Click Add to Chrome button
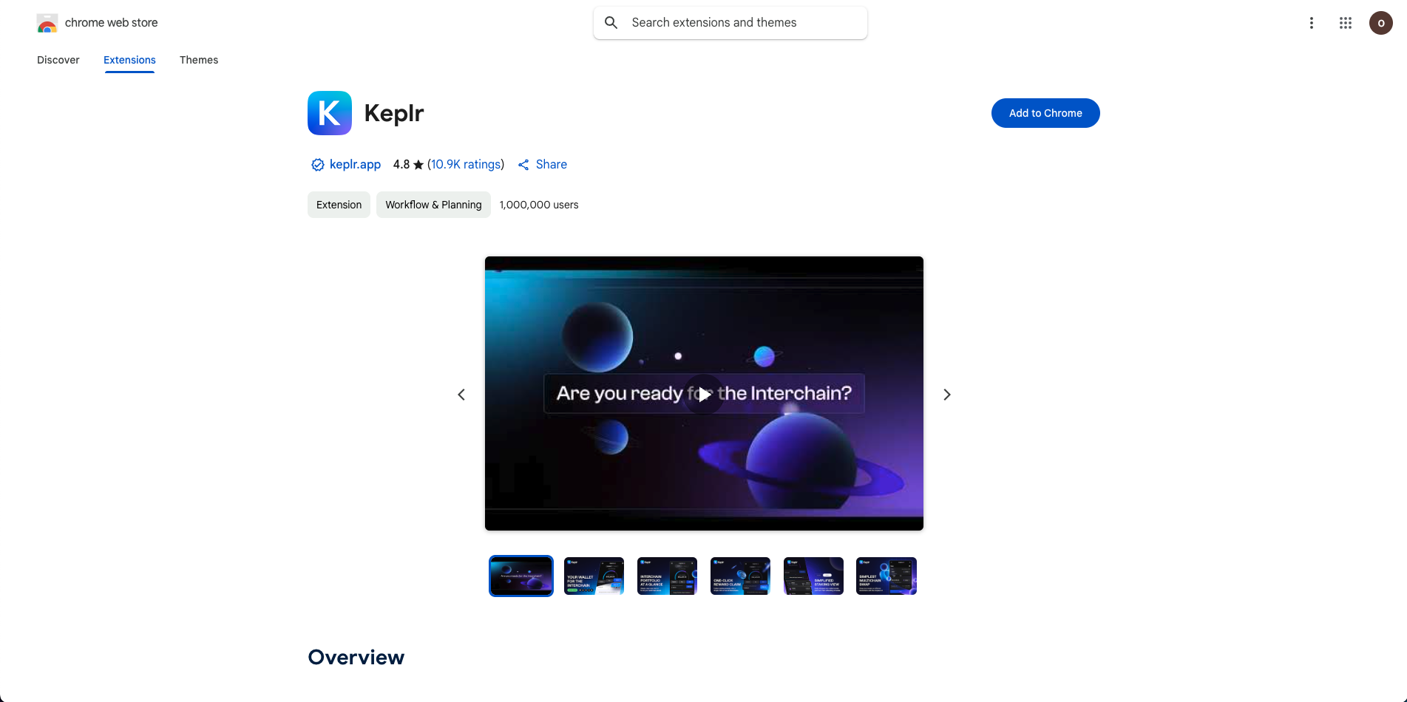Viewport: 1407px width, 702px height. point(1045,113)
